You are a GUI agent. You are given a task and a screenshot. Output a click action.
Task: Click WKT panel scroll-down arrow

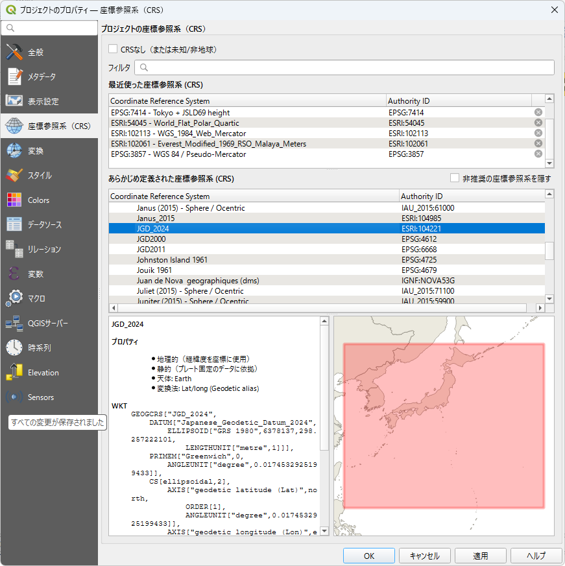pos(324,531)
